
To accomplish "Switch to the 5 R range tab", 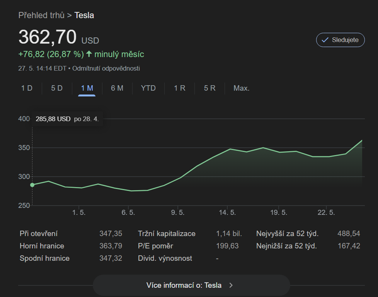I will click(x=210, y=88).
